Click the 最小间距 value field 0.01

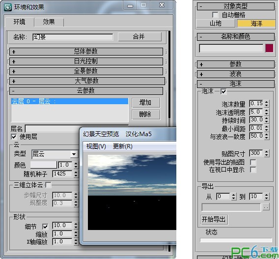click(256, 128)
